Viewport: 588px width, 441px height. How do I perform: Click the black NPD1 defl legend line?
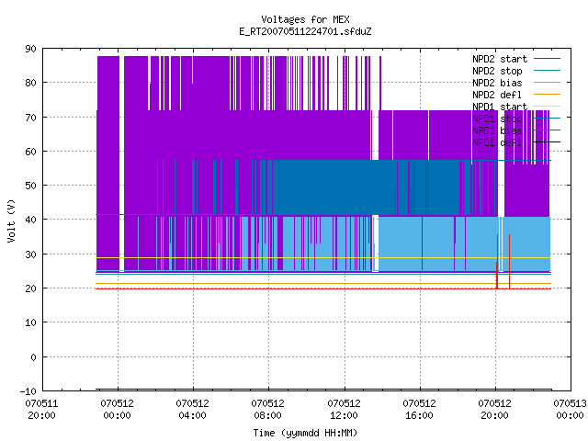click(547, 142)
